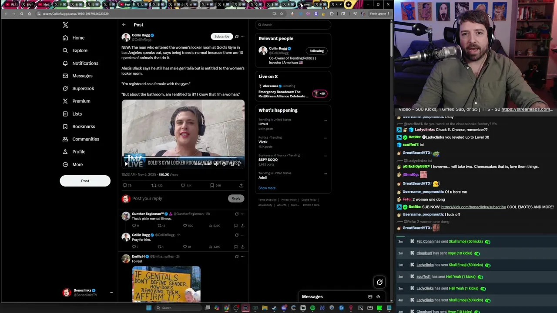This screenshot has height=313, width=557.
Task: Toggle picture-in-picture on the video
Action: coord(232,164)
